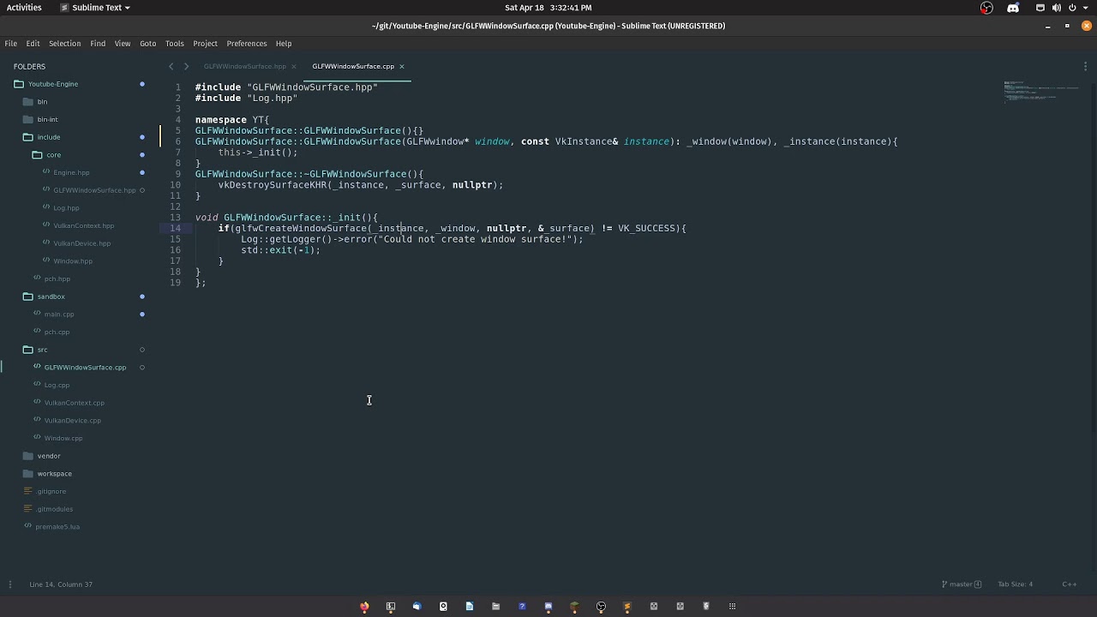
Task: Collapse the sandbox folder
Action: 51,297
